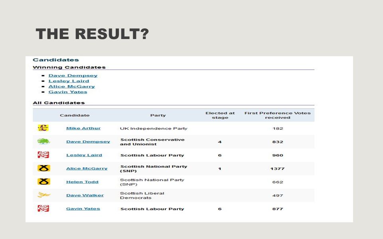Select Scottish Labour Party cell in Gavin Yates row
383x239 pixels.
pos(152,209)
